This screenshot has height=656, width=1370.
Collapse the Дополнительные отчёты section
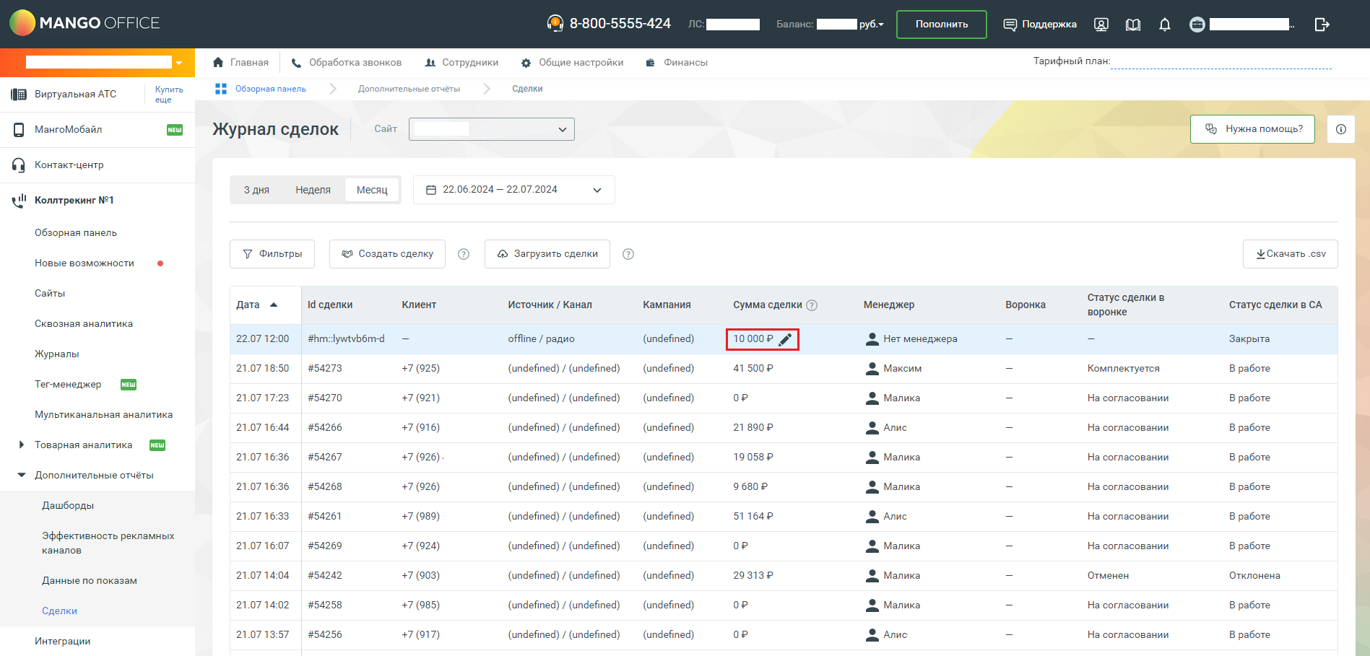coord(22,476)
